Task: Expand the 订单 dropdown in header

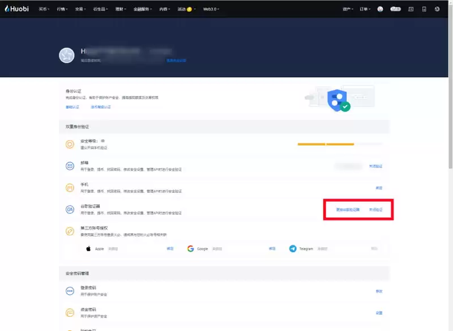Action: 365,9
